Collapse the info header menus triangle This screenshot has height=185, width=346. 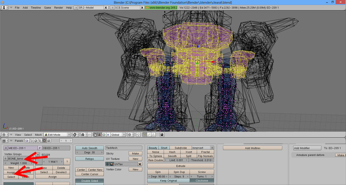click(x=11, y=7)
